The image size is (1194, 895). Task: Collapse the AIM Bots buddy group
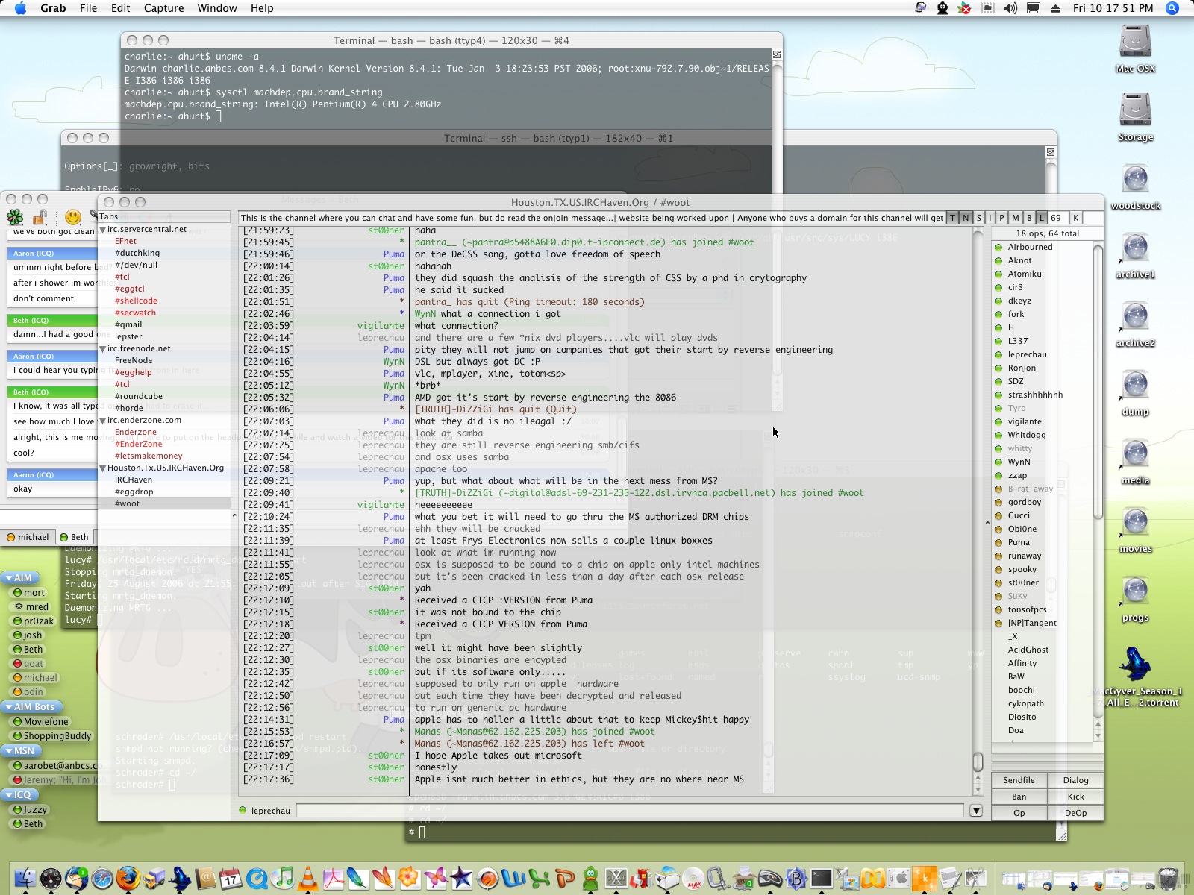click(8, 707)
